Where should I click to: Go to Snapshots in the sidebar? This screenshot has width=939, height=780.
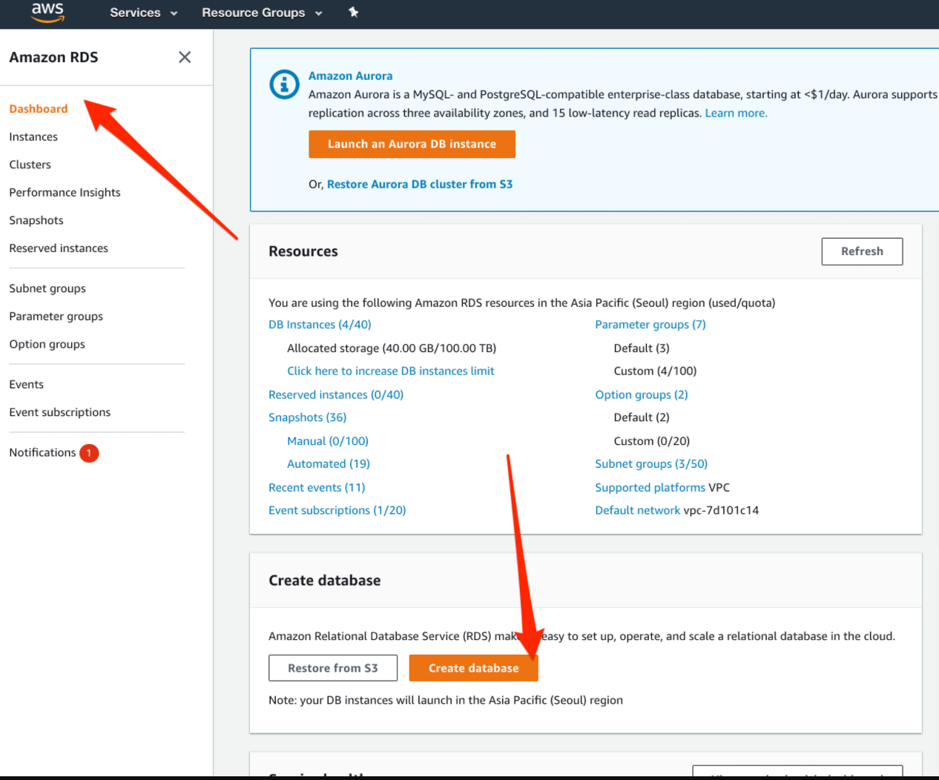click(x=36, y=220)
